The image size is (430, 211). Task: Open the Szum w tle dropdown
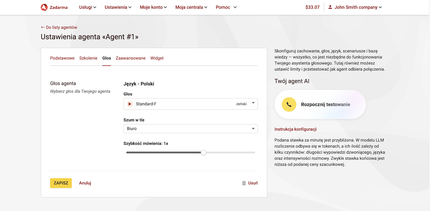tap(191, 129)
